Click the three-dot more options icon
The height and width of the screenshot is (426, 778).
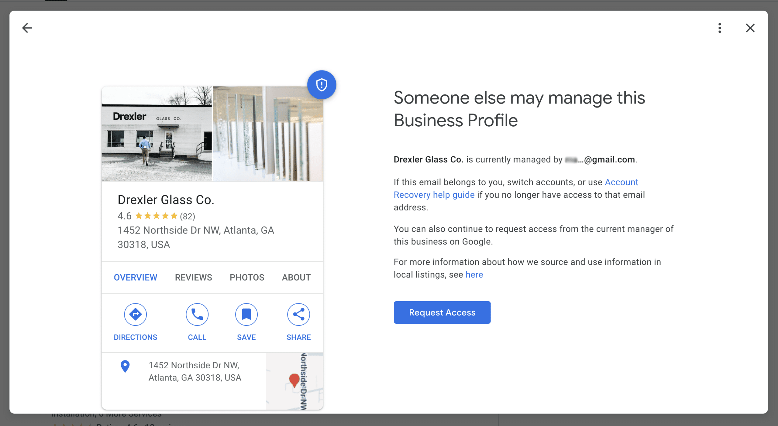[x=719, y=28]
